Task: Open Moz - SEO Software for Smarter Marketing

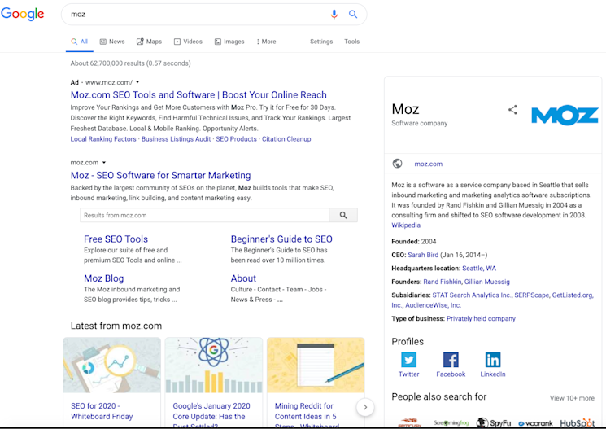Action: [x=161, y=175]
